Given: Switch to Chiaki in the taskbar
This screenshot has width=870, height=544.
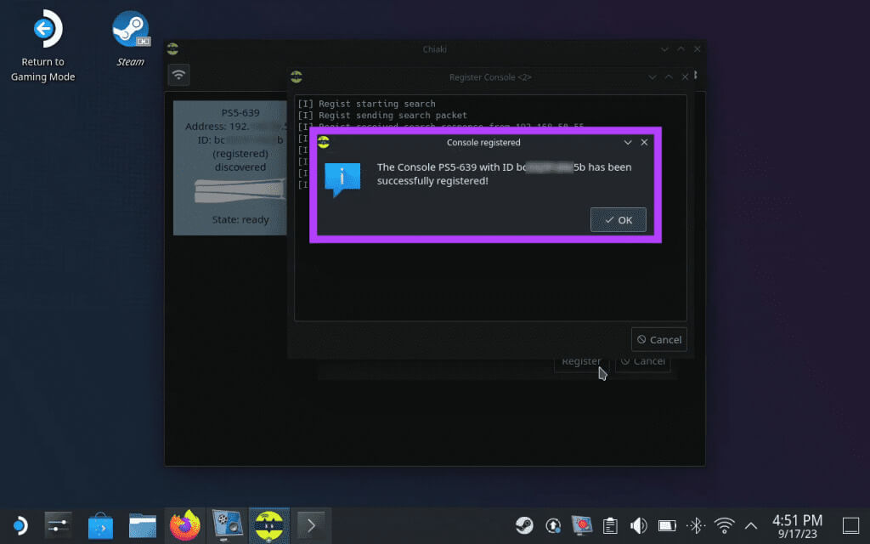Looking at the screenshot, I should [x=269, y=525].
